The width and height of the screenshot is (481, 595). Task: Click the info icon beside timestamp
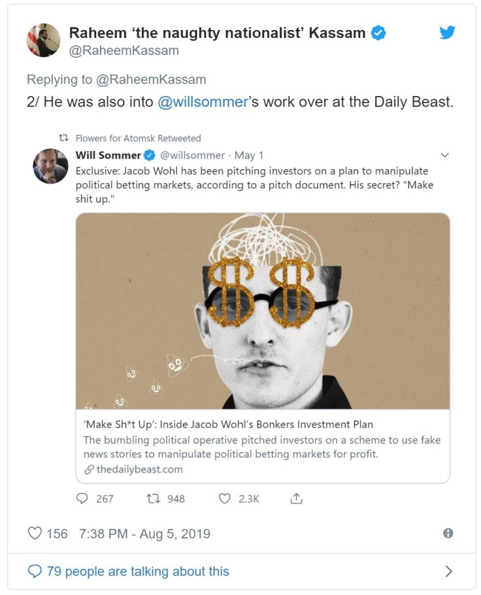point(448,533)
